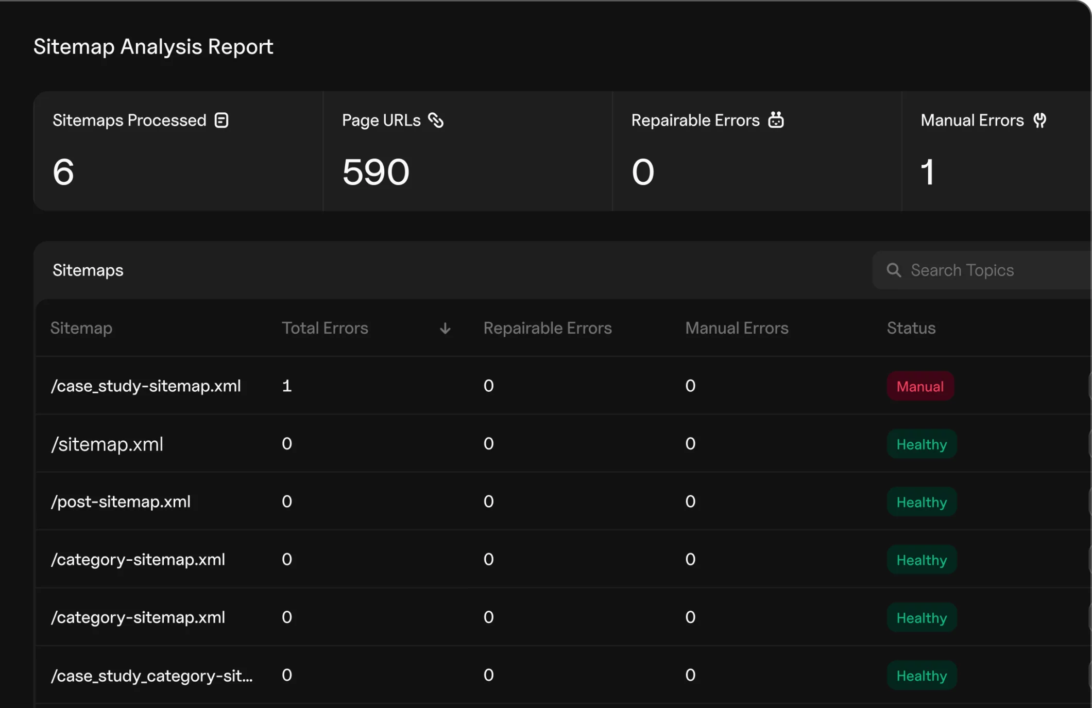
Task: Click the Manual Errors counter showing 1
Action: click(x=928, y=172)
